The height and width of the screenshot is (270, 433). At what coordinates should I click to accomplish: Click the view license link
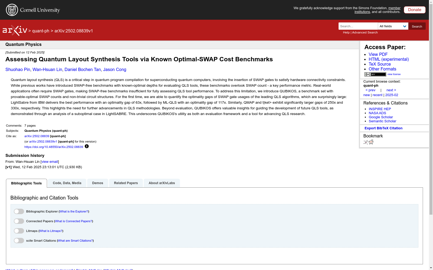pos(394,74)
